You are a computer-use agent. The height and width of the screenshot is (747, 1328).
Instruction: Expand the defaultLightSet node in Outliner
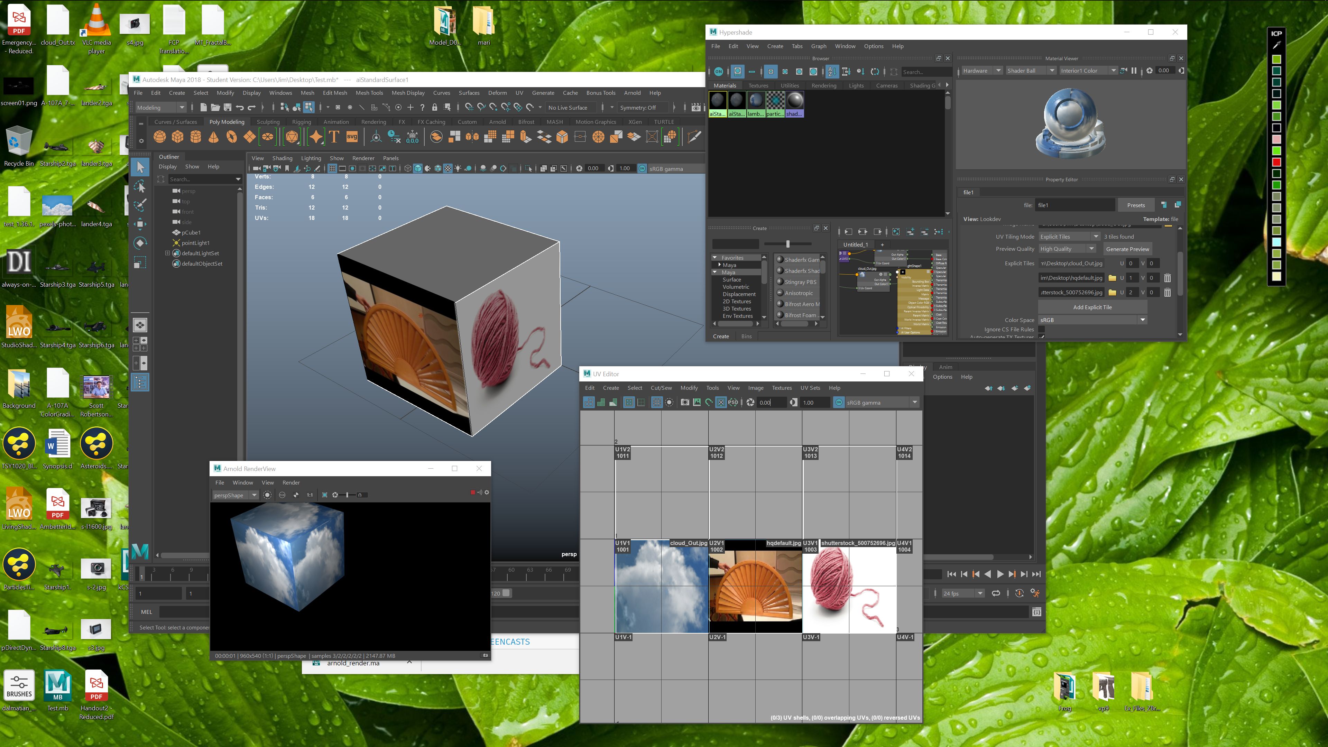(167, 253)
